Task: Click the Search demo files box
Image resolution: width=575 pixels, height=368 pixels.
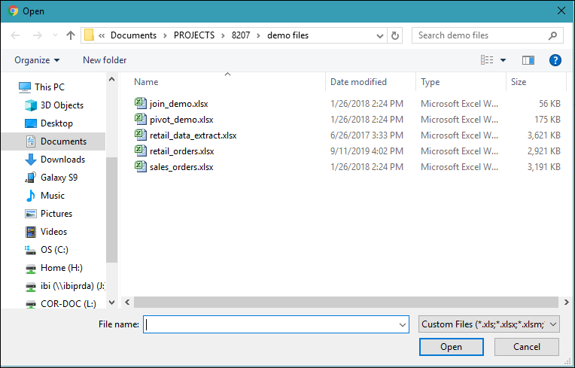Action: pyautogui.click(x=482, y=35)
